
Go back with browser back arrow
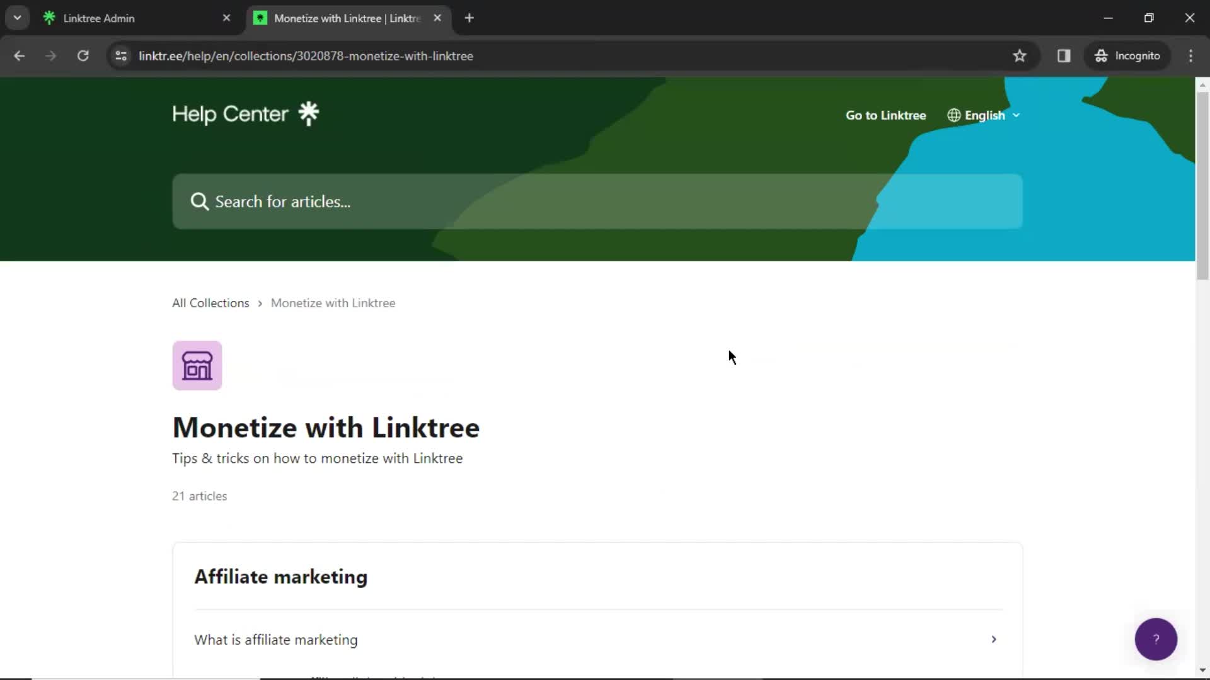coord(20,56)
